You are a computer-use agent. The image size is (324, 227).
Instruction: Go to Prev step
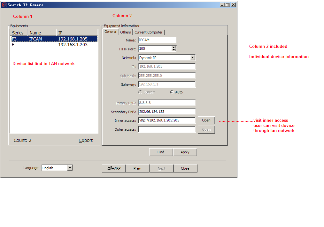pos(137,168)
